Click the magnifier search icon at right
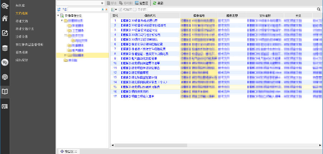The height and width of the screenshot is (154, 323). (x=319, y=9)
